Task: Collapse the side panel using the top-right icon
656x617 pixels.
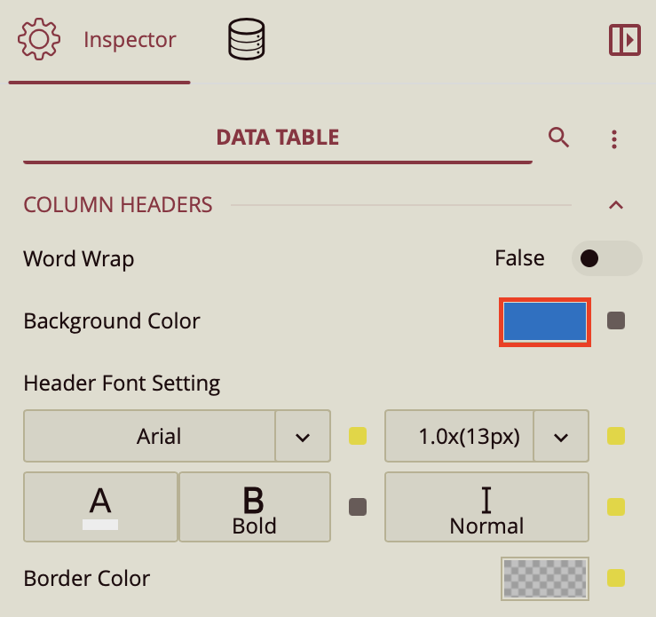Action: pyautogui.click(x=625, y=41)
